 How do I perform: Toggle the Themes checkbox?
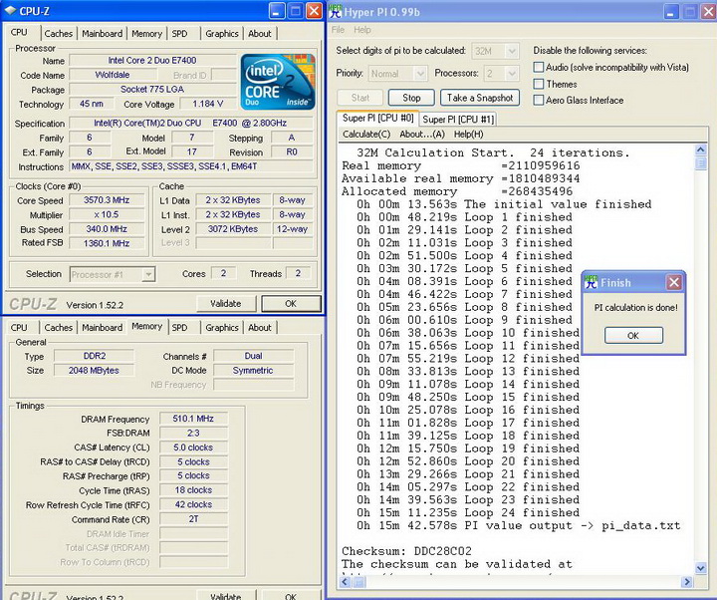point(539,84)
